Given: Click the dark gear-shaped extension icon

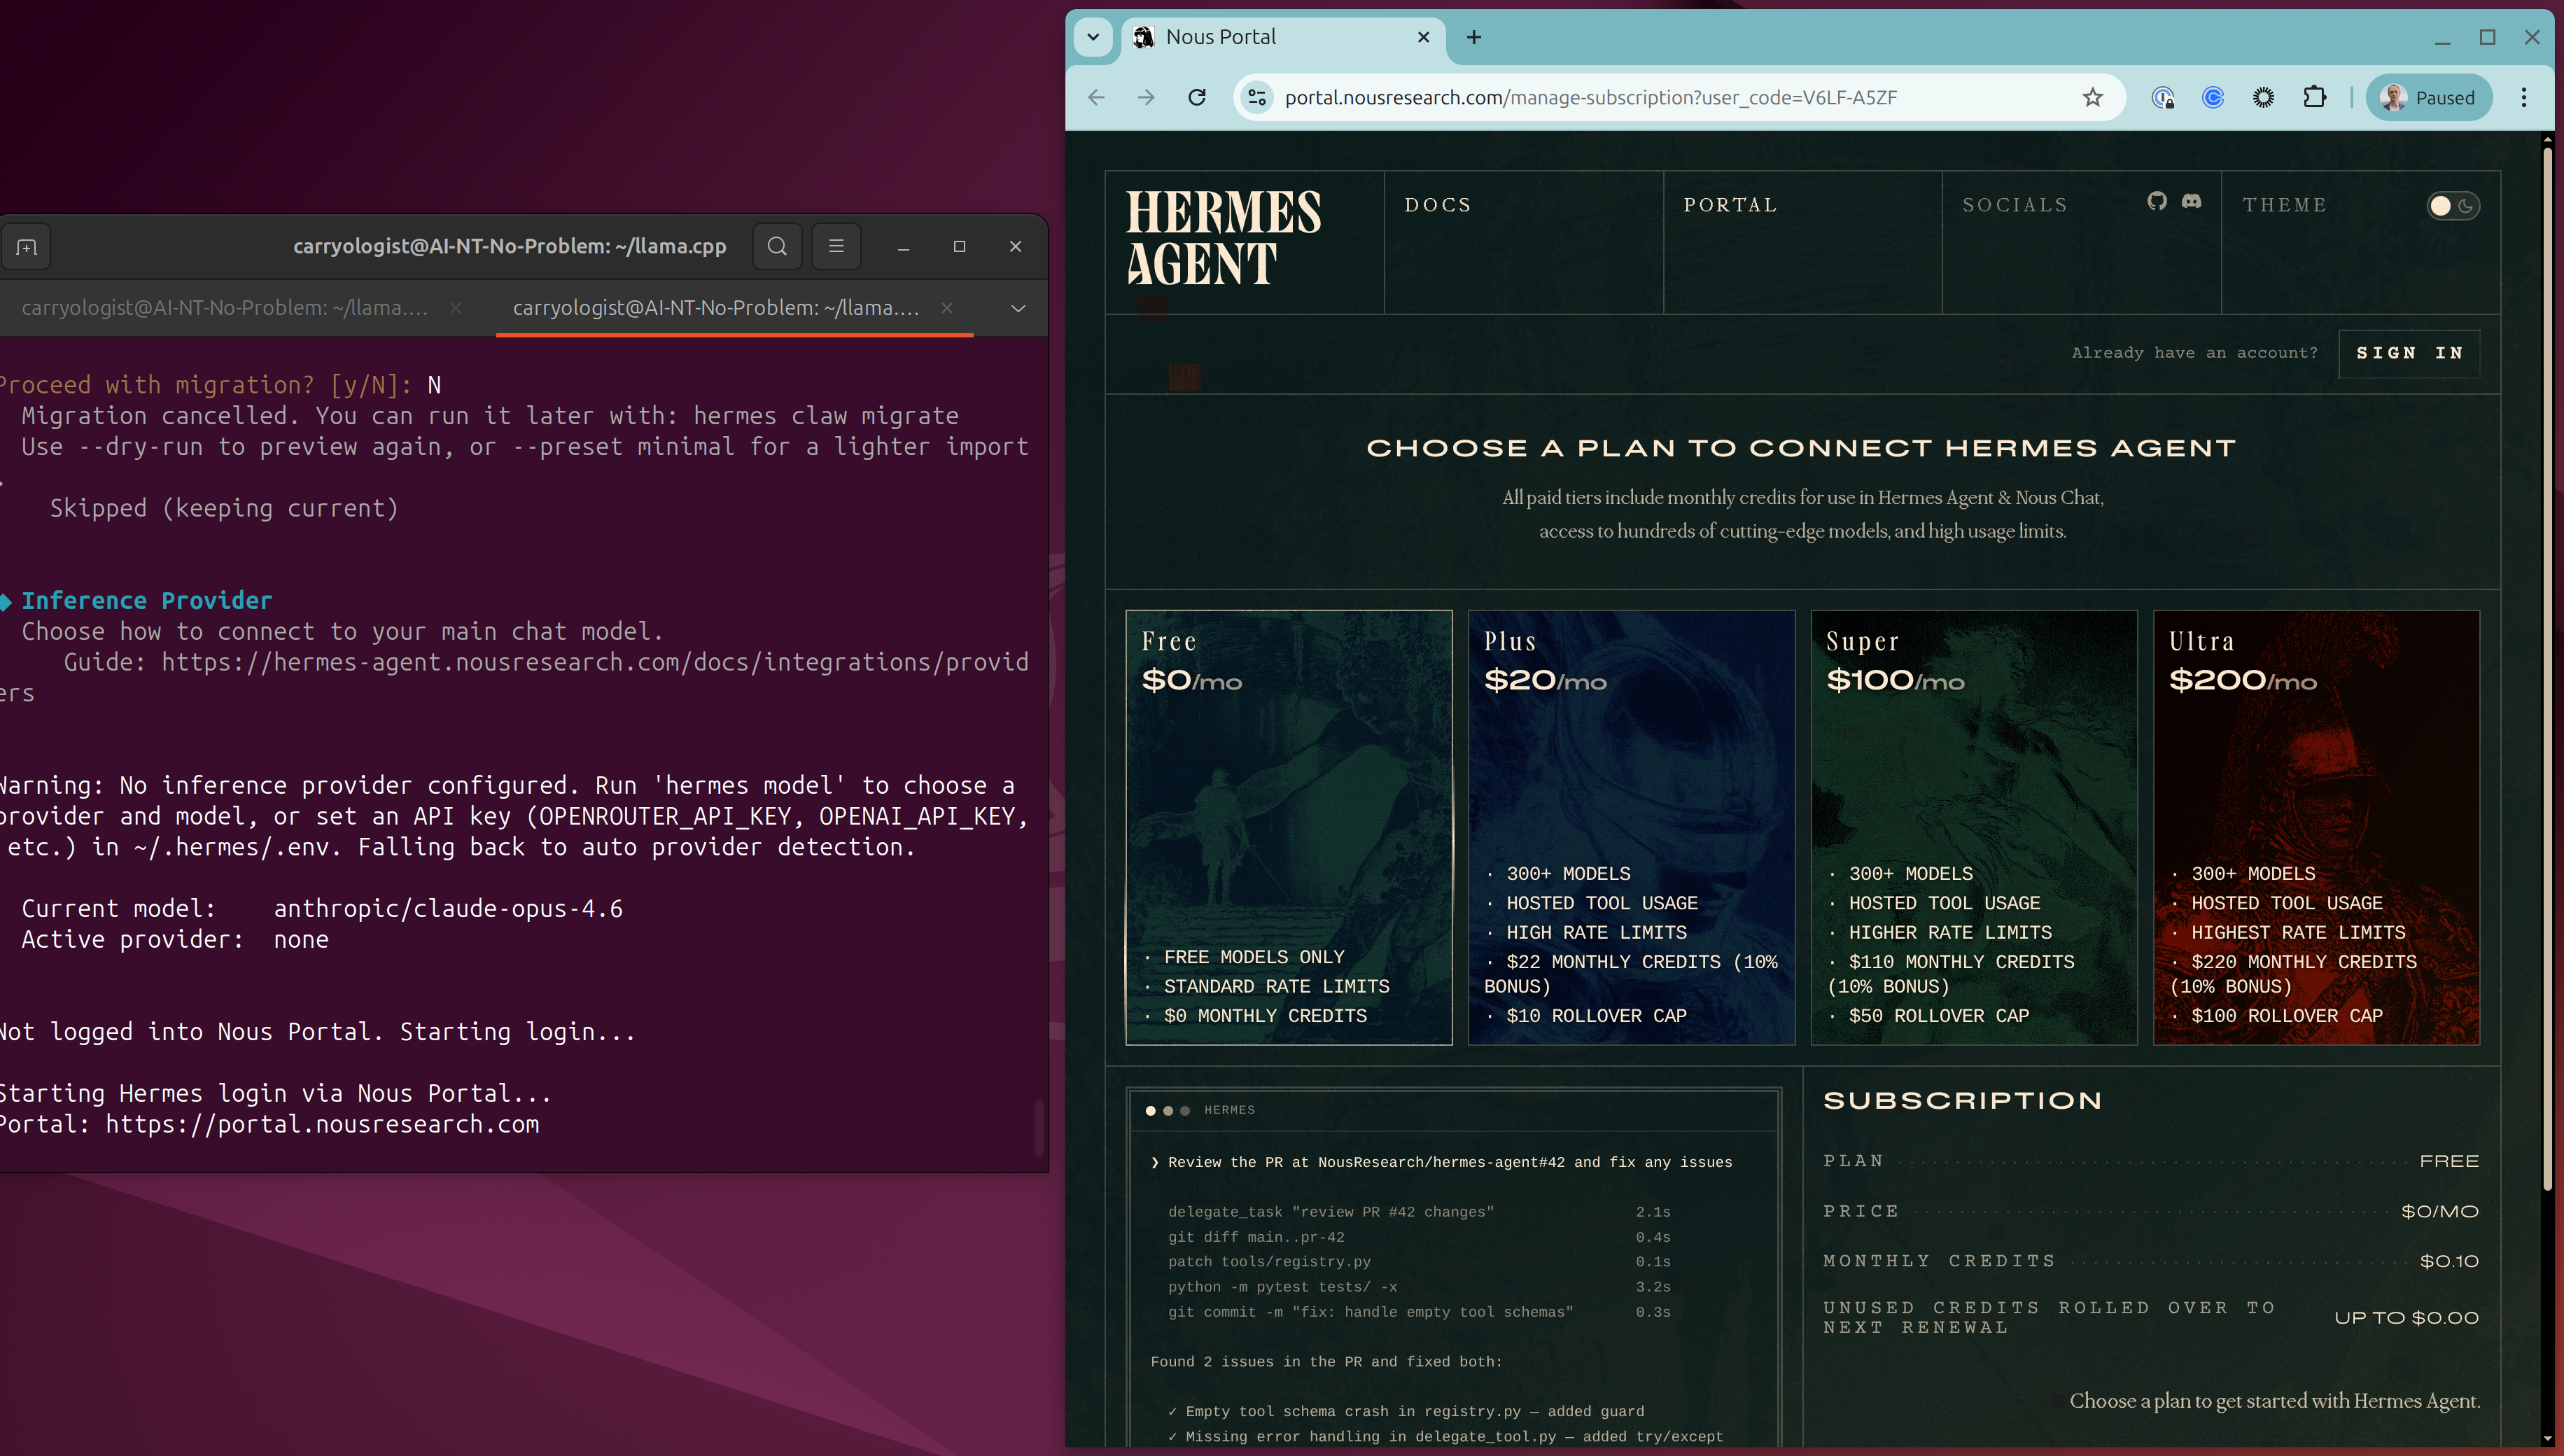Looking at the screenshot, I should click(2263, 97).
